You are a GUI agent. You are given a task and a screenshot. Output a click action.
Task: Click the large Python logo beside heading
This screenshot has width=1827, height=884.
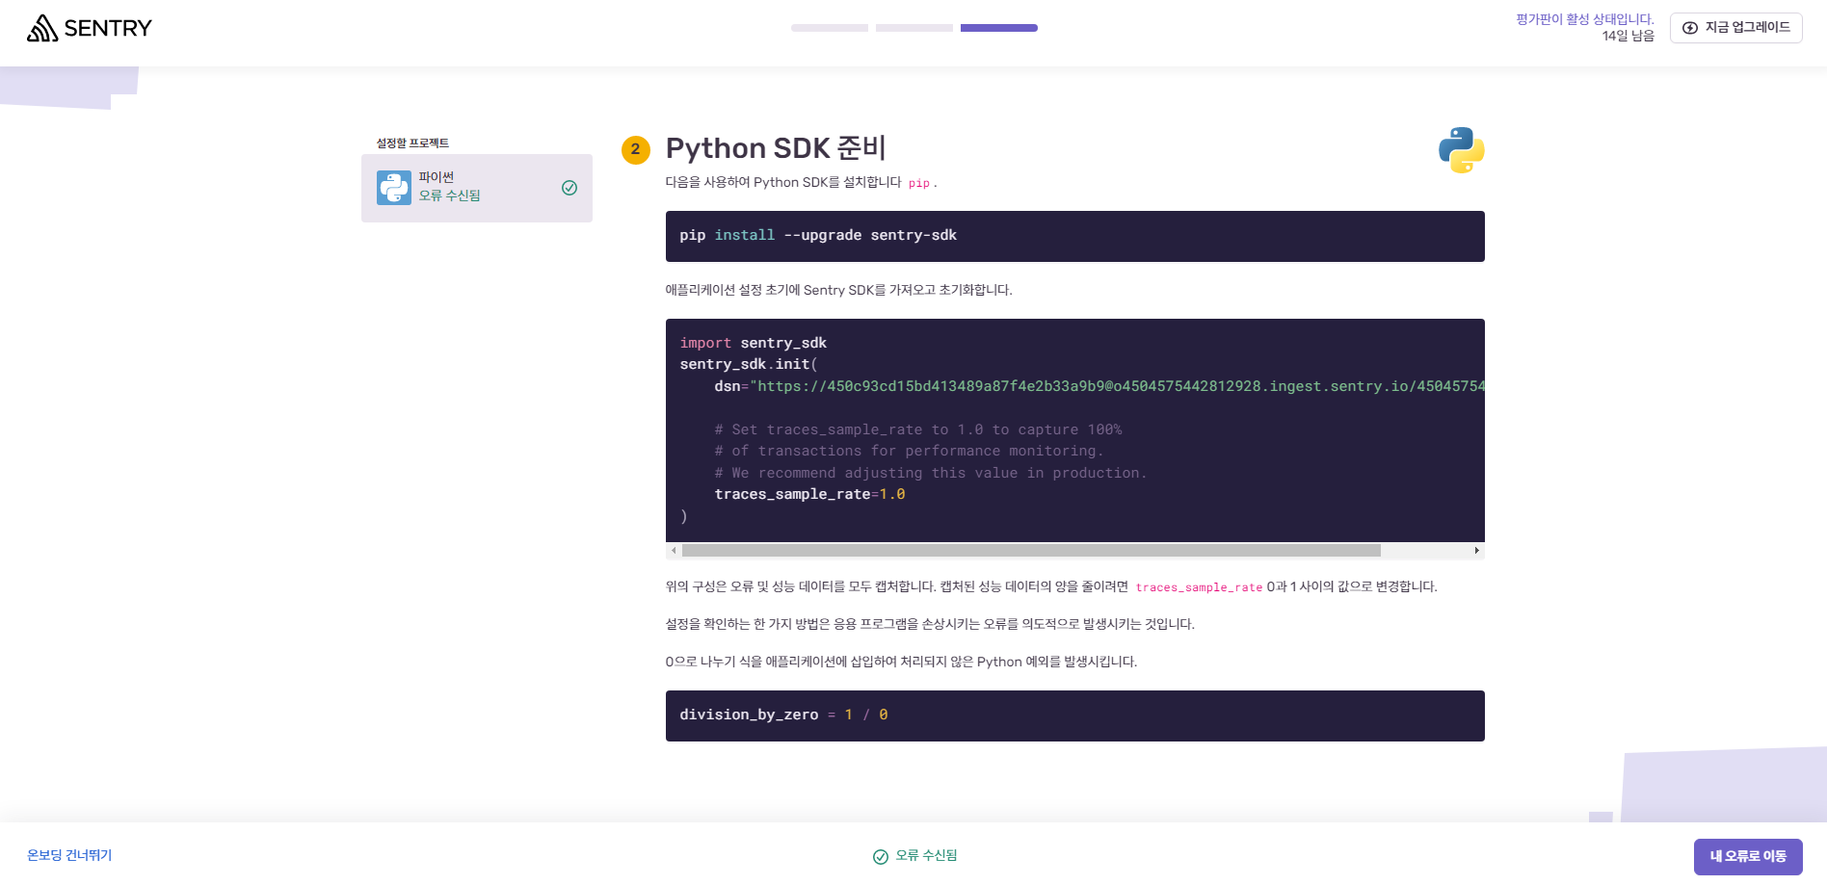[1461, 150]
